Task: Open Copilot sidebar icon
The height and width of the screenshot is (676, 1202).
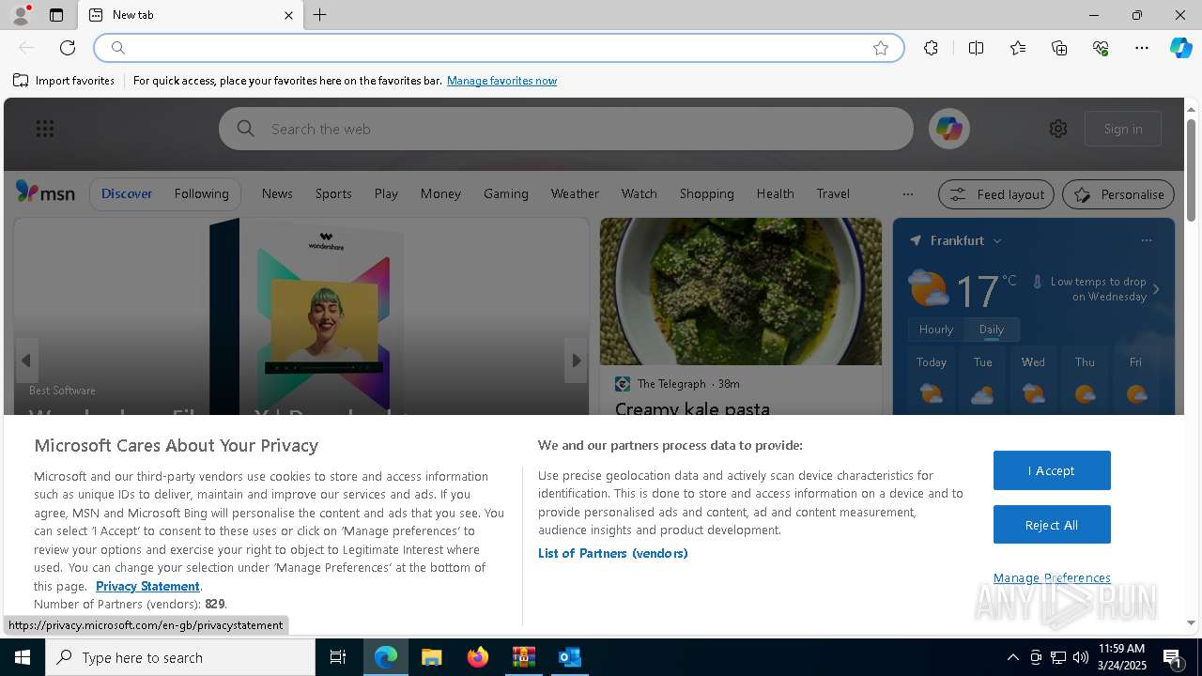Action: tap(1180, 48)
